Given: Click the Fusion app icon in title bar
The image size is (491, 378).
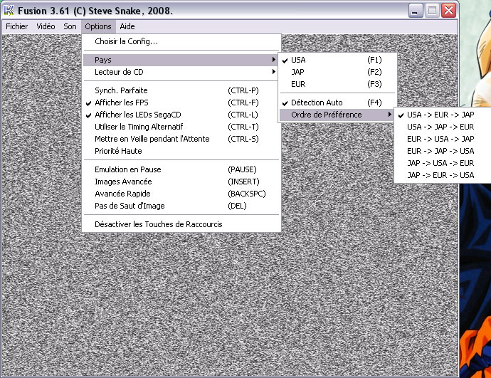Looking at the screenshot, I should 9,11.
